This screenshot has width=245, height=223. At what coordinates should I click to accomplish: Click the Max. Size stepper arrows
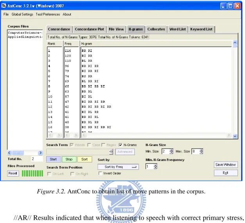point(201,152)
